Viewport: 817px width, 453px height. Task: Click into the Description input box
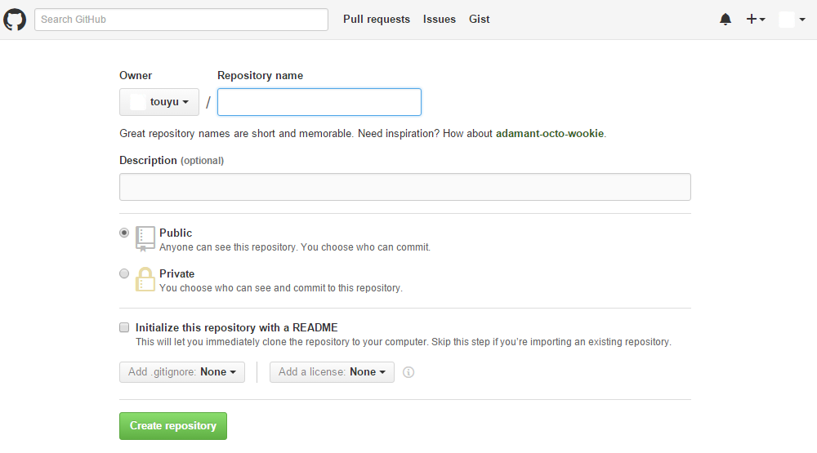tap(405, 187)
